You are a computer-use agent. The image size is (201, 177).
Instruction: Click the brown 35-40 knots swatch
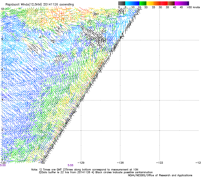pyautogui.click(x=171, y=3)
